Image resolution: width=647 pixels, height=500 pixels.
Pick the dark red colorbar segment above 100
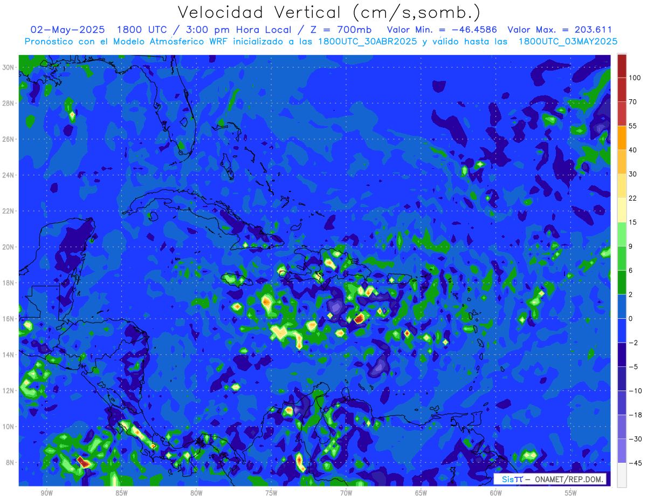click(x=622, y=66)
